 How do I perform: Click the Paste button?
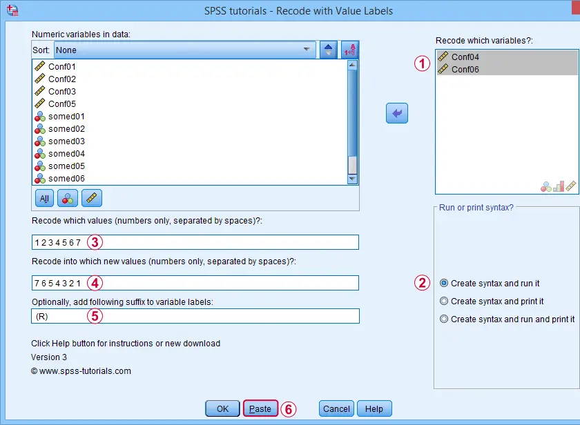260,408
